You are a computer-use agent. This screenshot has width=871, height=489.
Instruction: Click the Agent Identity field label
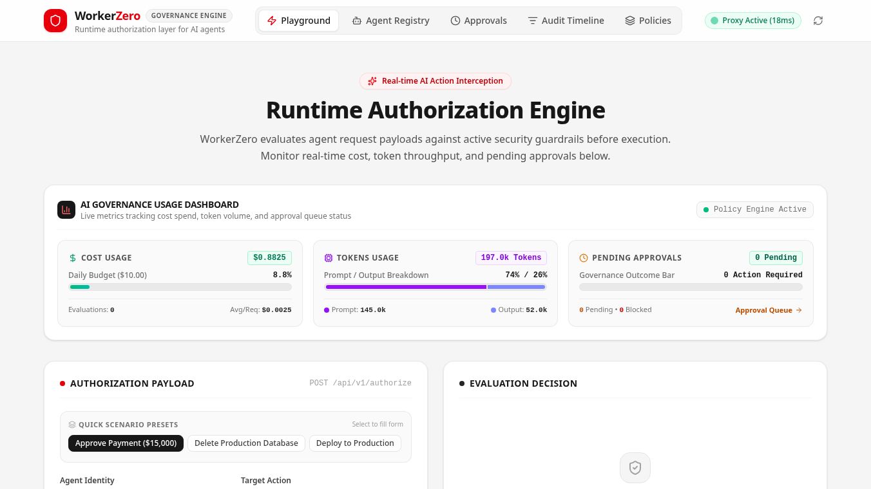[x=87, y=481]
